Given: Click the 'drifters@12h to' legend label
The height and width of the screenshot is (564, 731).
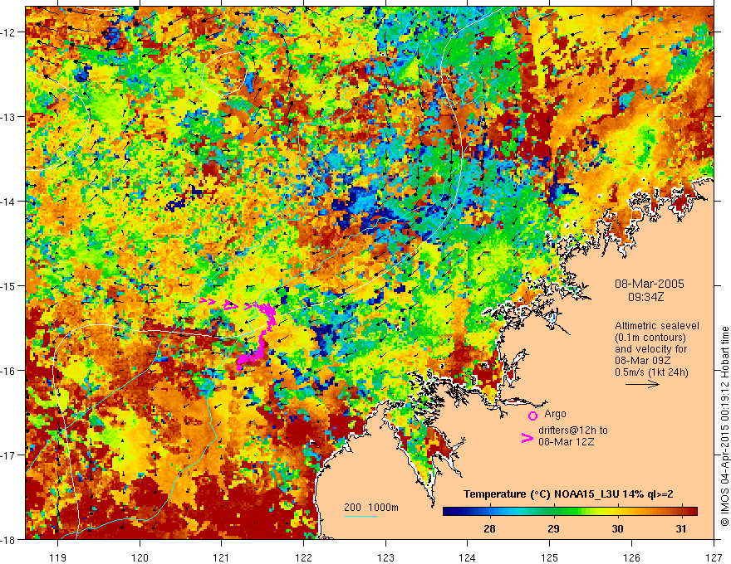Looking at the screenshot, I should 573,430.
